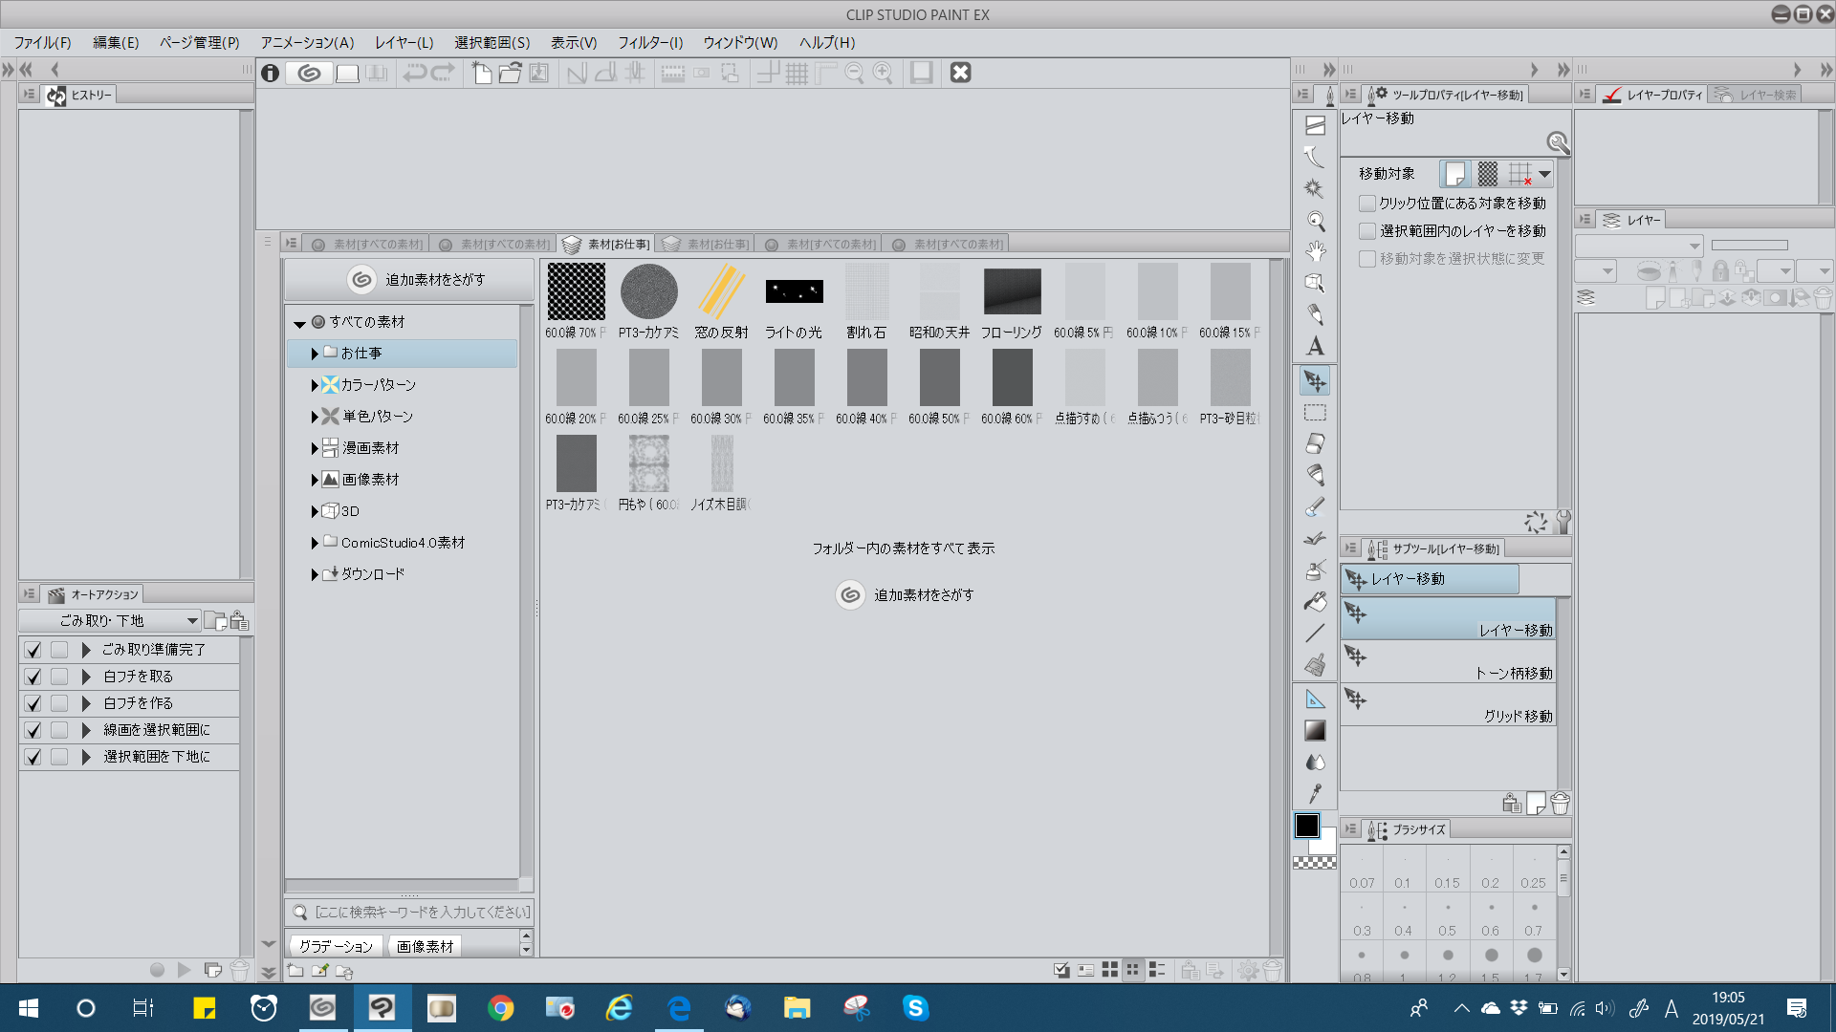Viewport: 1836px width, 1032px height.
Task: Select the transparent checkered color swatch
Action: click(1315, 863)
